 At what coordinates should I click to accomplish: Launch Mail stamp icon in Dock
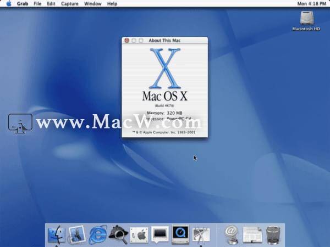coord(77,235)
